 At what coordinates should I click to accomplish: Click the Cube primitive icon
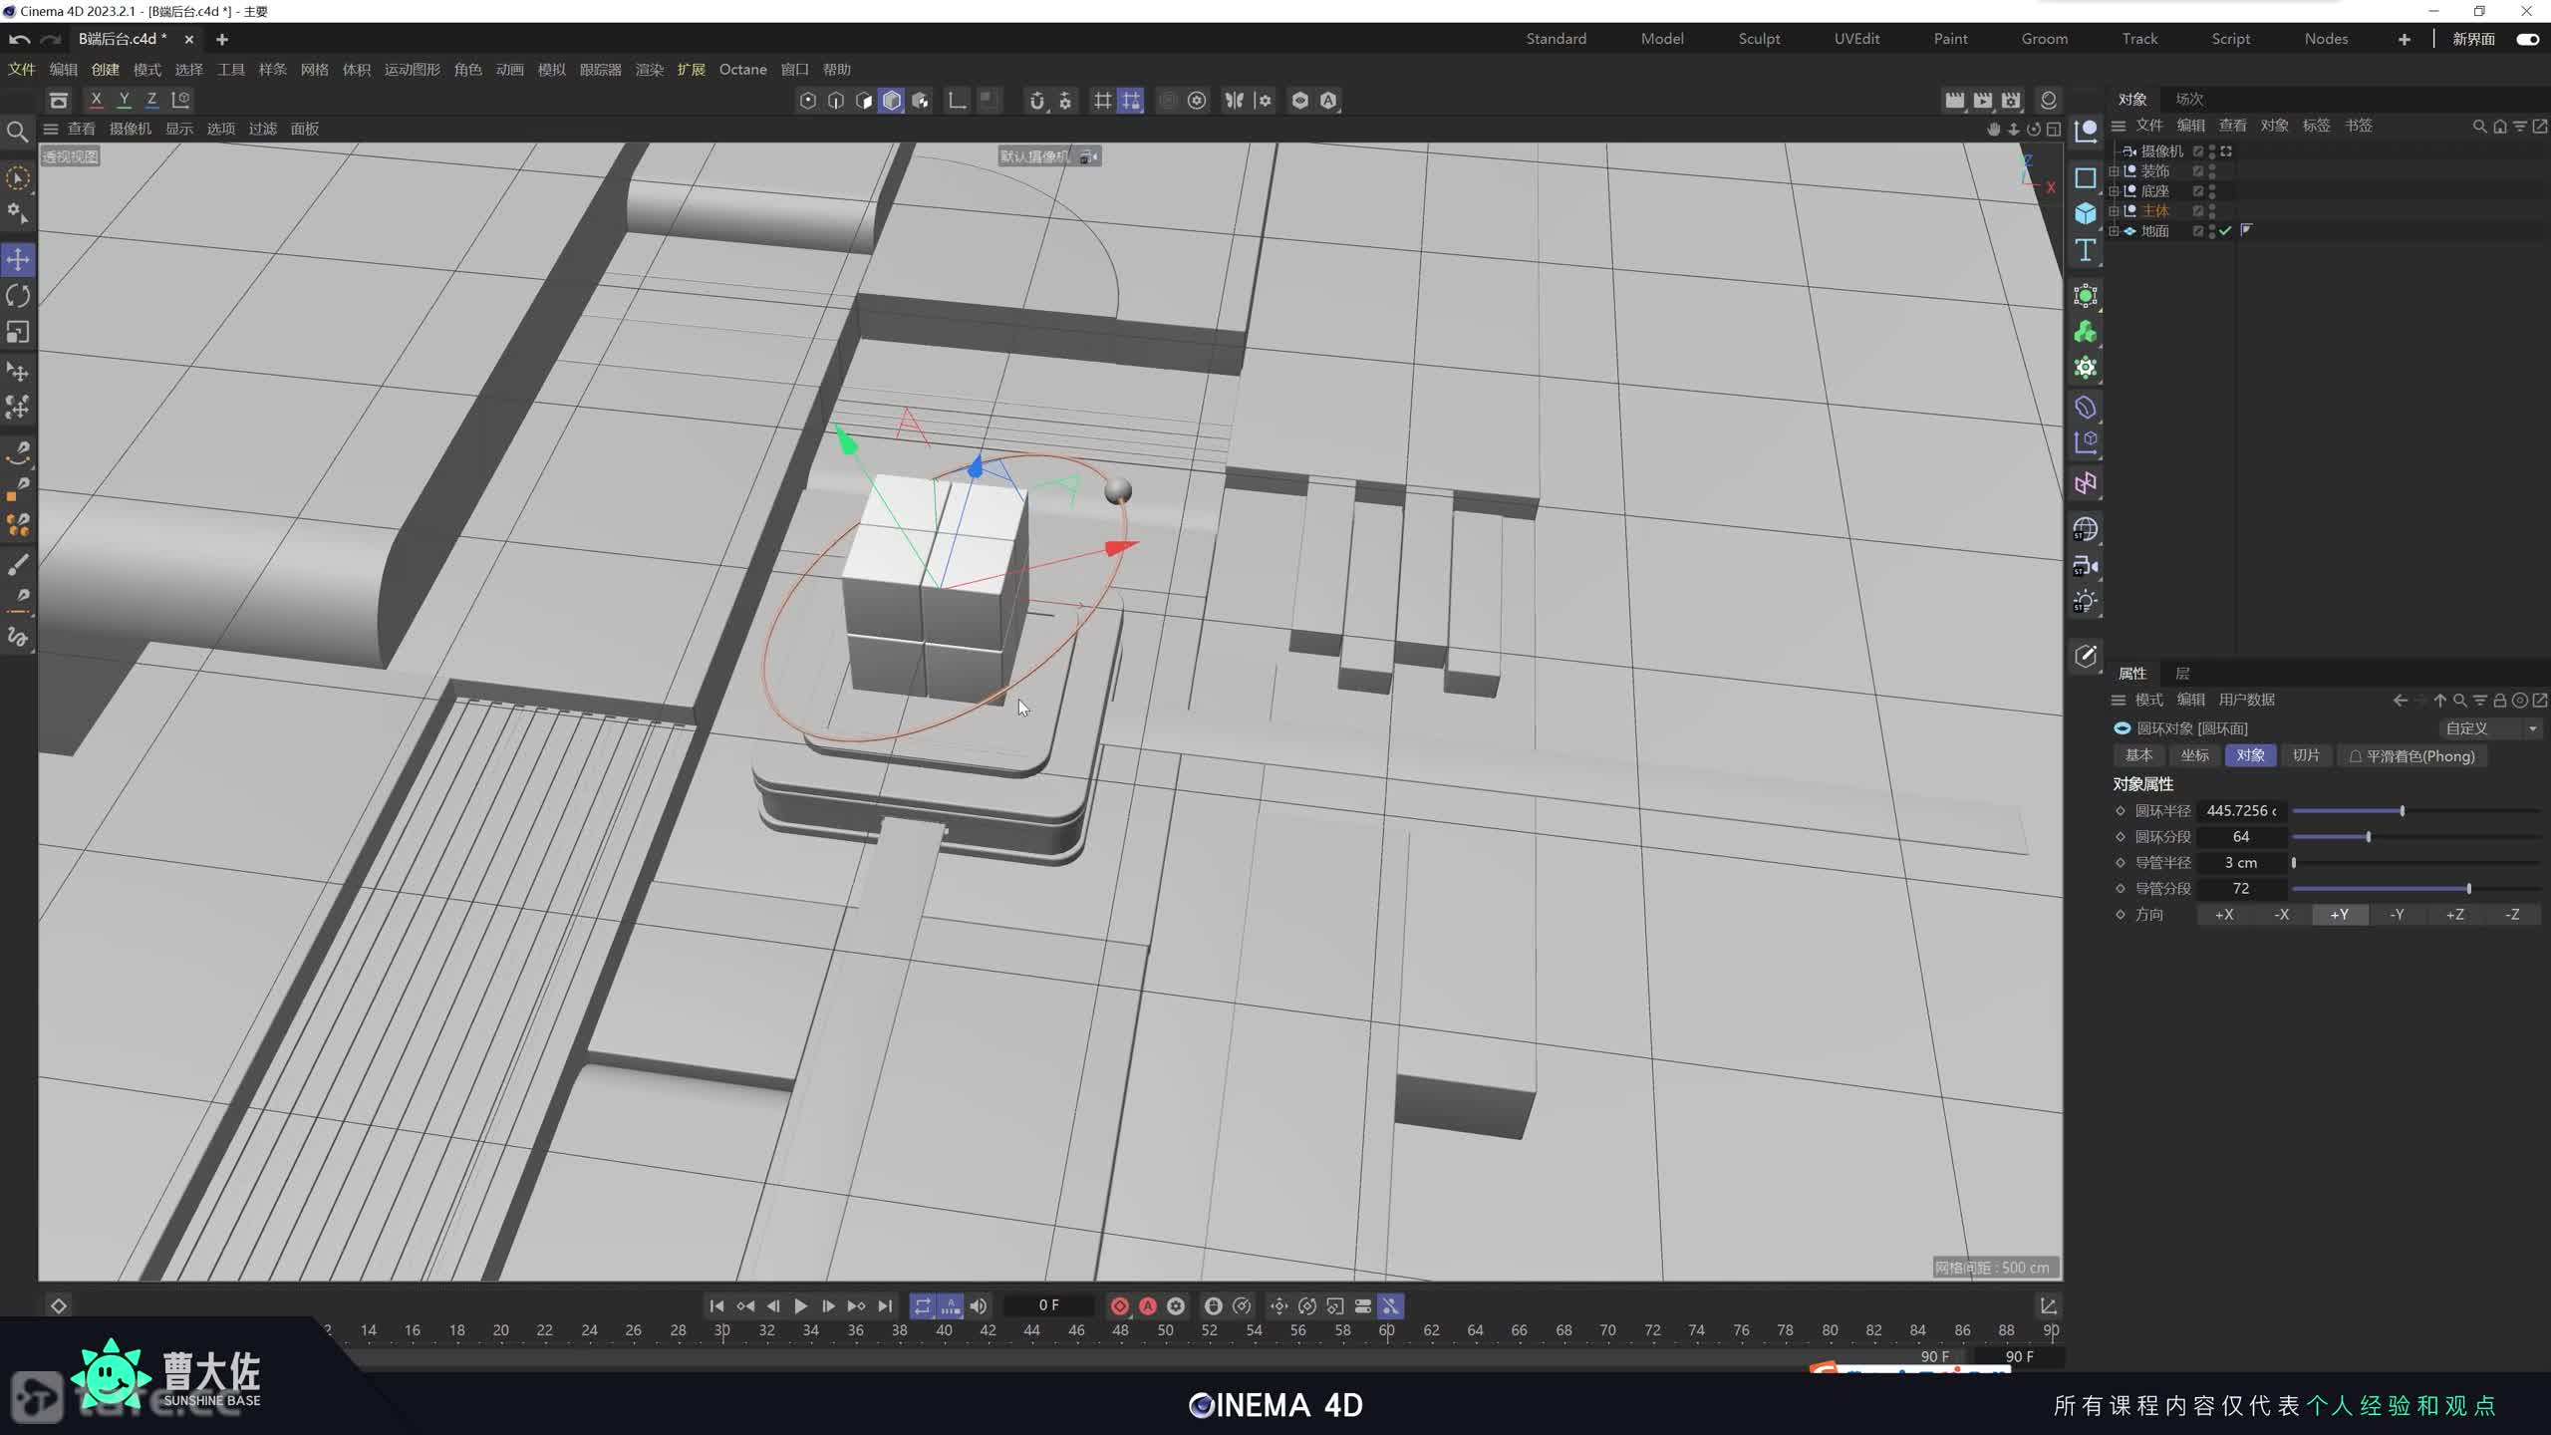click(x=2086, y=213)
